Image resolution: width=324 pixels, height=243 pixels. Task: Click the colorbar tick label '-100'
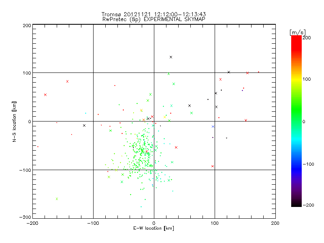(x=308, y=164)
